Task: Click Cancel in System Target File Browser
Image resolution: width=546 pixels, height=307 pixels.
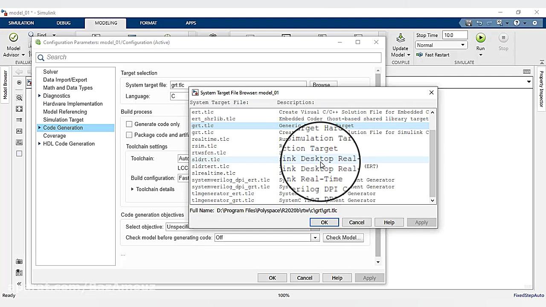Action: click(x=357, y=222)
